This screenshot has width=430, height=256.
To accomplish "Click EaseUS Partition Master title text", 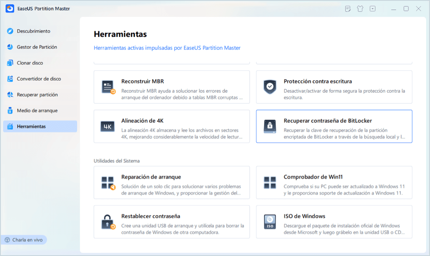I will point(43,9).
